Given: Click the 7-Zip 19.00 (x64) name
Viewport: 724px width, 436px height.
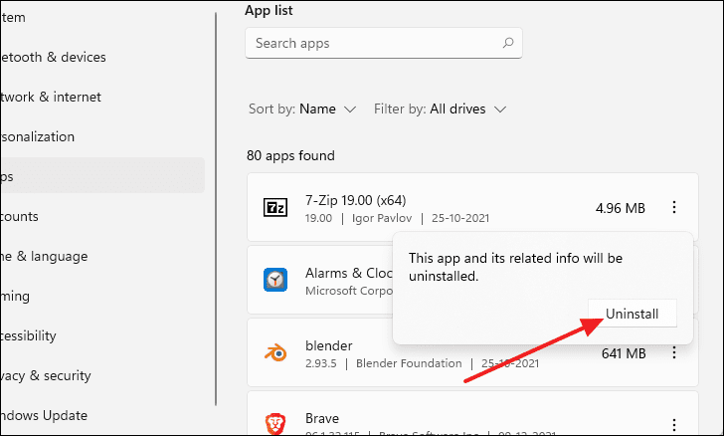Looking at the screenshot, I should (356, 200).
